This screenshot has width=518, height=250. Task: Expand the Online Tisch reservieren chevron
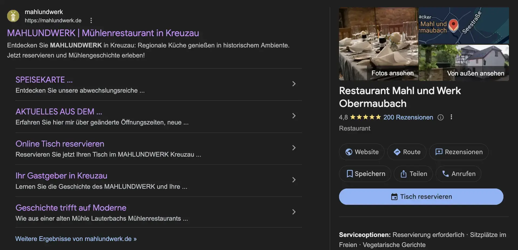pyautogui.click(x=294, y=148)
